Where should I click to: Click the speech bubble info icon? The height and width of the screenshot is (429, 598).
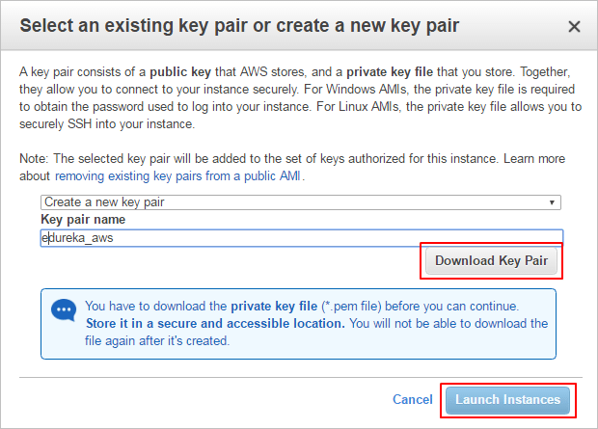[x=65, y=310]
